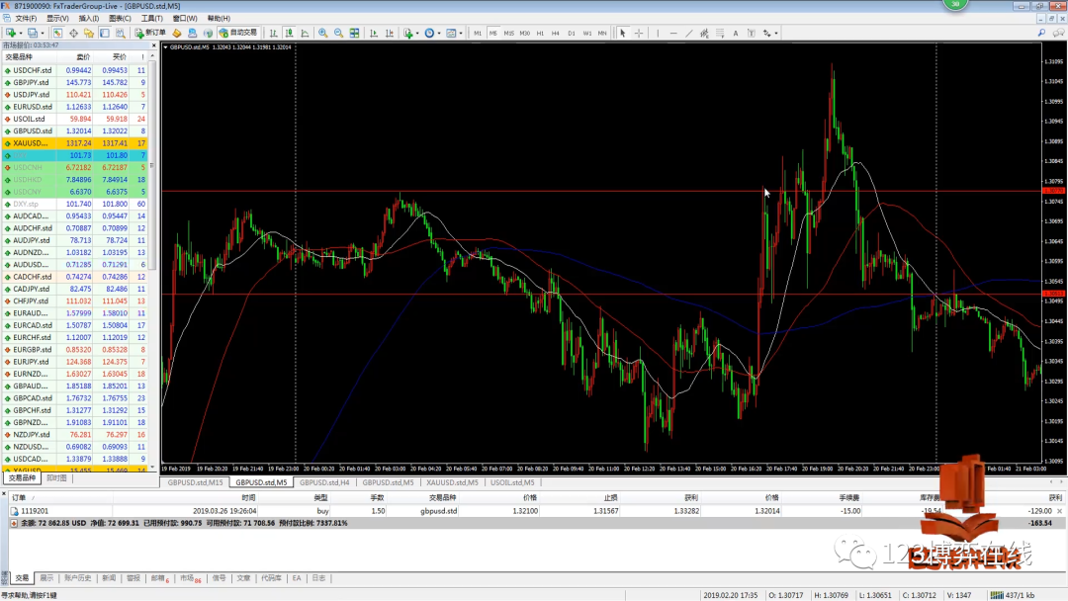The width and height of the screenshot is (1068, 601).
Task: Open the 图表(C) menu
Action: tap(120, 19)
